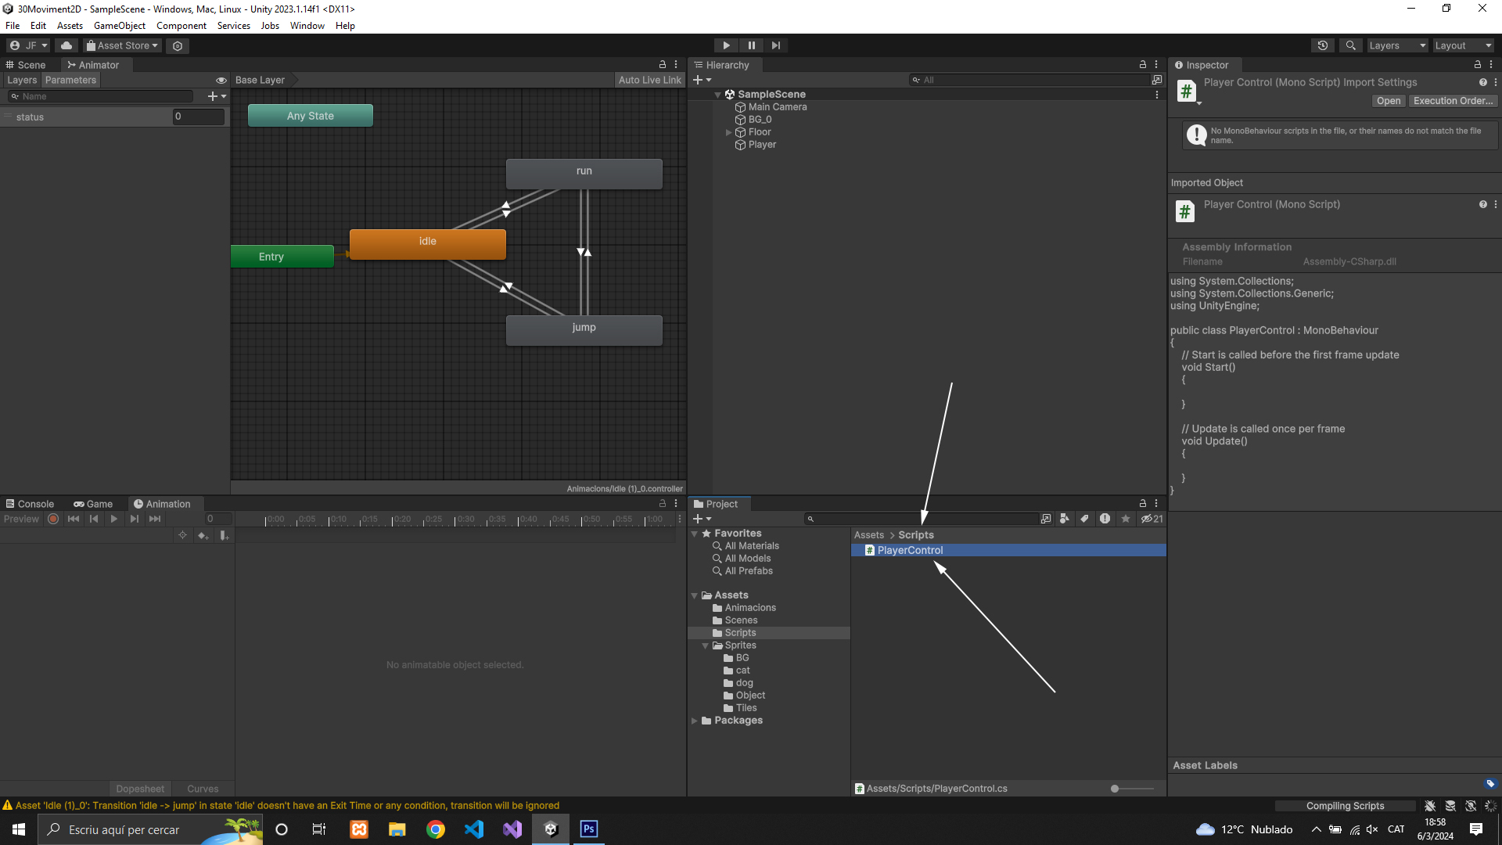Toggle the Animator layer eye visibility
Image resolution: width=1502 pixels, height=845 pixels.
(x=221, y=80)
